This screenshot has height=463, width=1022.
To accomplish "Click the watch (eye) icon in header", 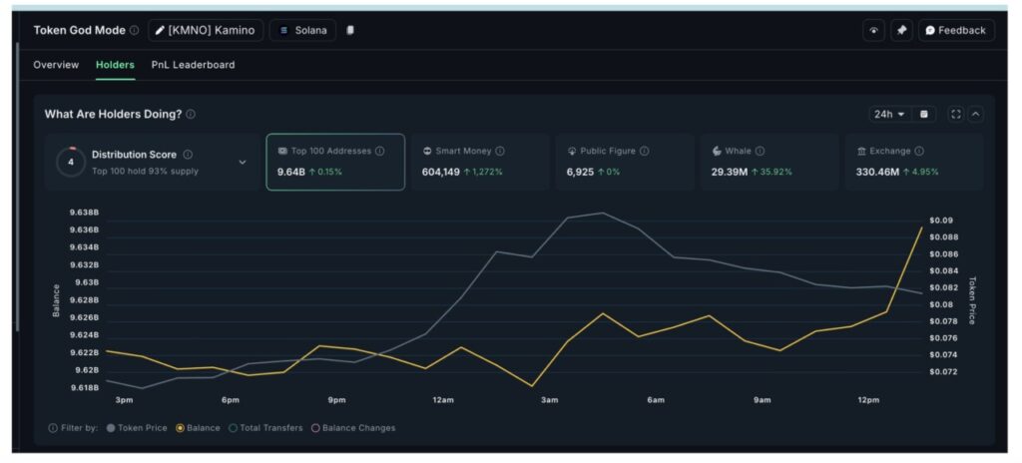I will (x=874, y=30).
